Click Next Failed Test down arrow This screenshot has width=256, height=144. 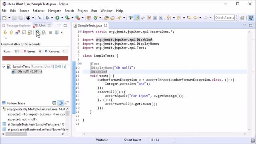tap(5, 32)
